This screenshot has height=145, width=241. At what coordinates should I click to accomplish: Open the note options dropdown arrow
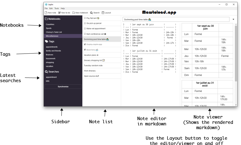[233, 19]
